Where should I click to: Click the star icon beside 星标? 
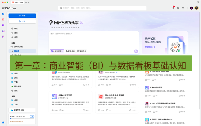click(x=12, y=33)
